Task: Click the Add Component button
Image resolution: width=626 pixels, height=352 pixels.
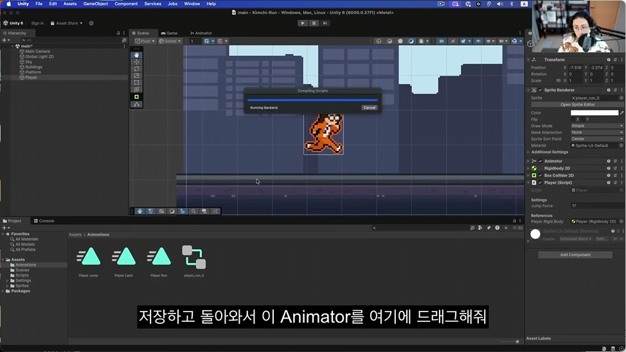Action: click(575, 254)
